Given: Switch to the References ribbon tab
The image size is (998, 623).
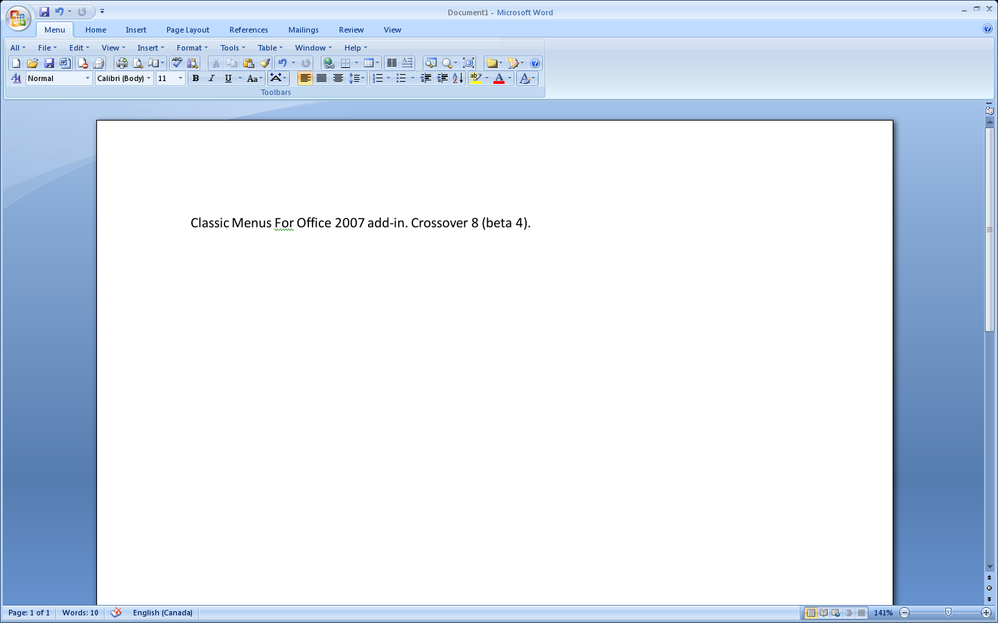Looking at the screenshot, I should [248, 30].
